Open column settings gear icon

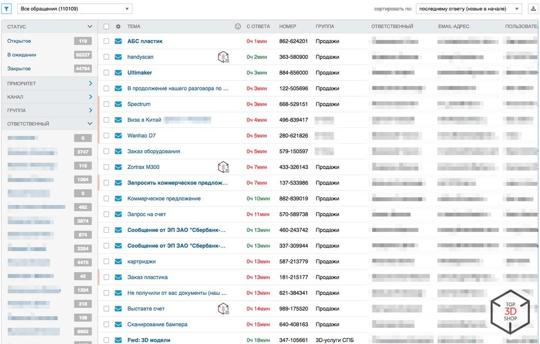pos(118,26)
